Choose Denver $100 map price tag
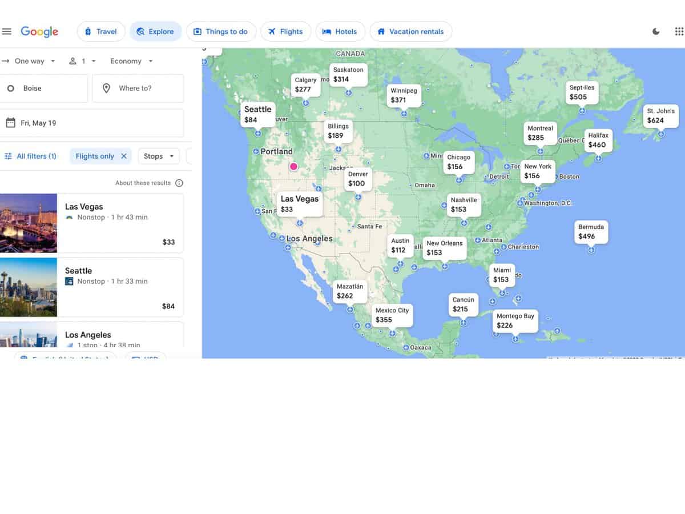The height and width of the screenshot is (514, 685). click(358, 179)
